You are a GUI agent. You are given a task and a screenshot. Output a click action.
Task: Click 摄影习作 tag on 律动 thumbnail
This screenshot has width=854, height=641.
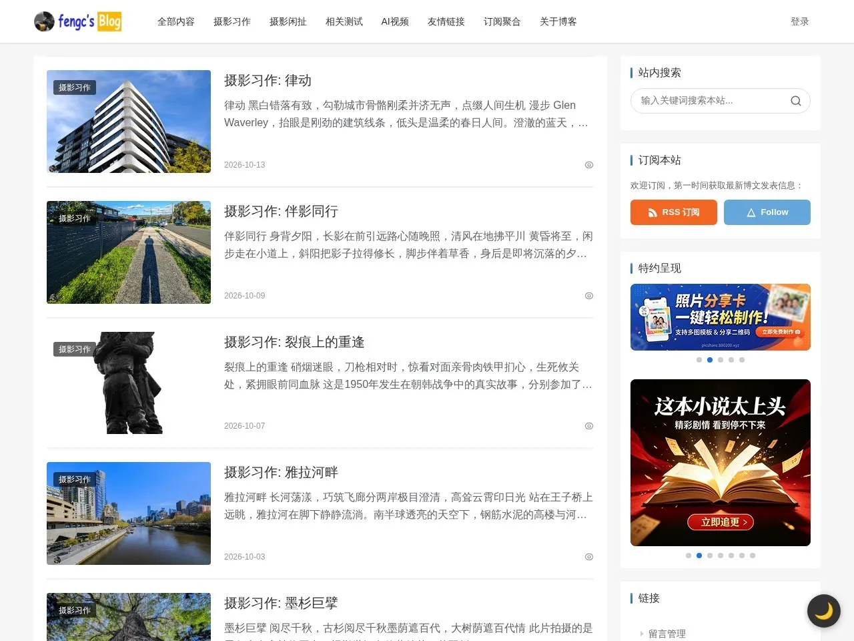click(75, 87)
